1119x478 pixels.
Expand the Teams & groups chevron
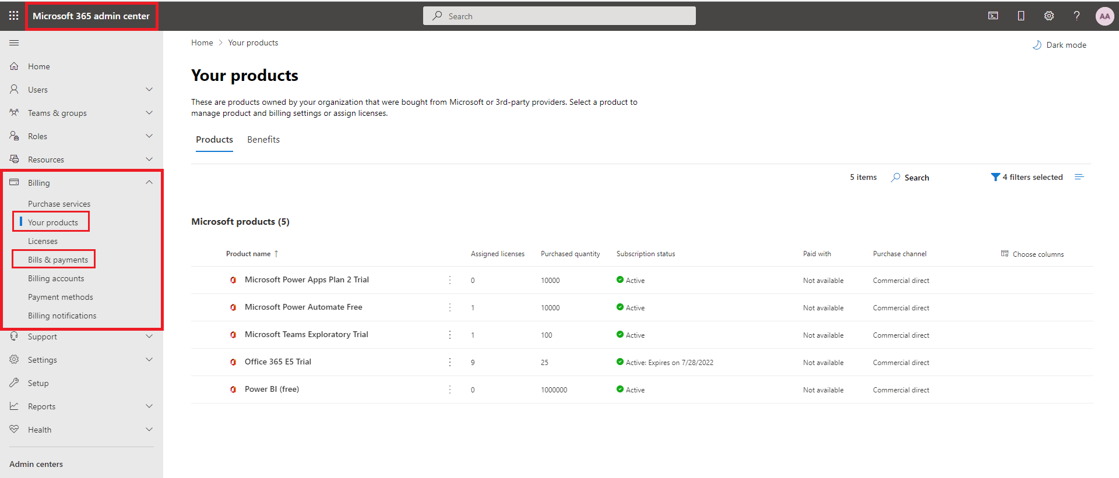[149, 112]
